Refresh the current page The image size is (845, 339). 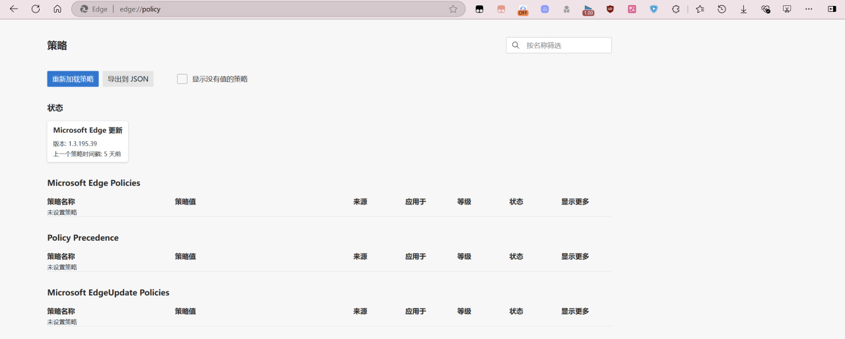(36, 9)
